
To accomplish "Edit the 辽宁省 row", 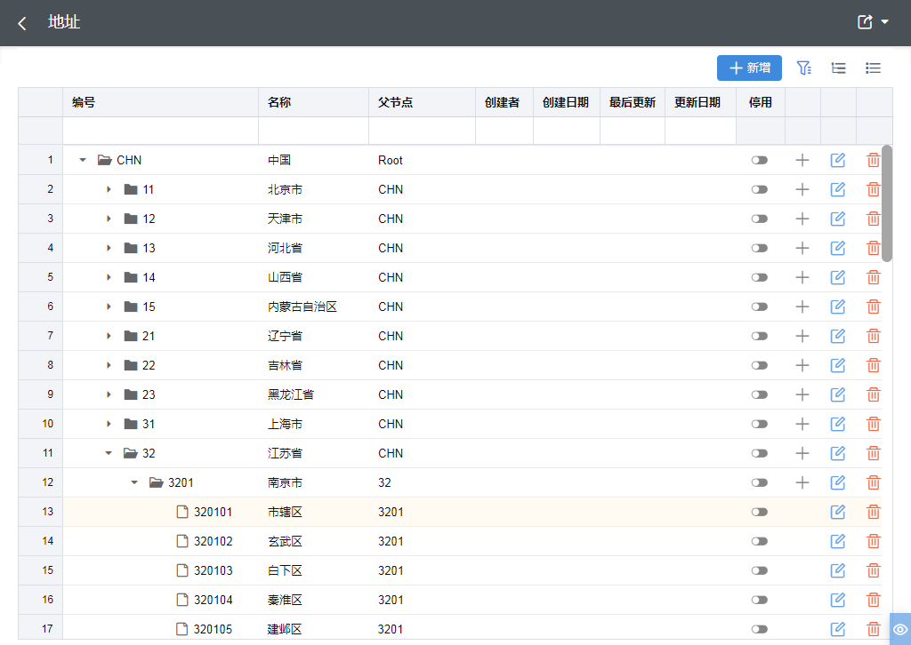I will pos(837,336).
